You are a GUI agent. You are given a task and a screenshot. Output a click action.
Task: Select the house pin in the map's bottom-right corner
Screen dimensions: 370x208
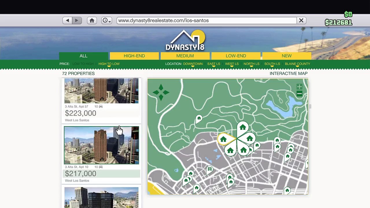[x=287, y=190]
